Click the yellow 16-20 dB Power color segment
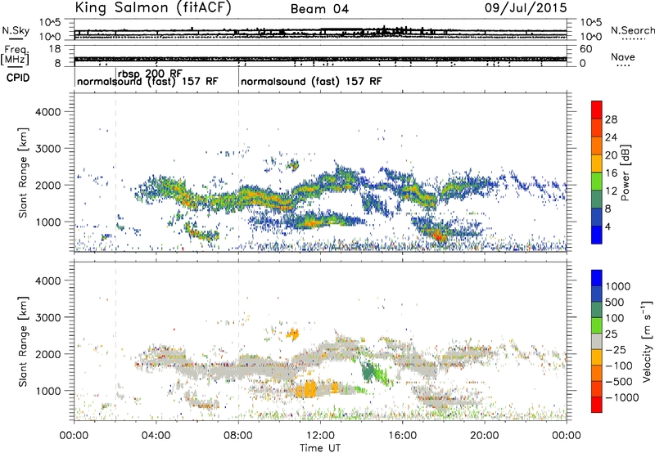The width and height of the screenshot is (655, 453). pyautogui.click(x=597, y=163)
